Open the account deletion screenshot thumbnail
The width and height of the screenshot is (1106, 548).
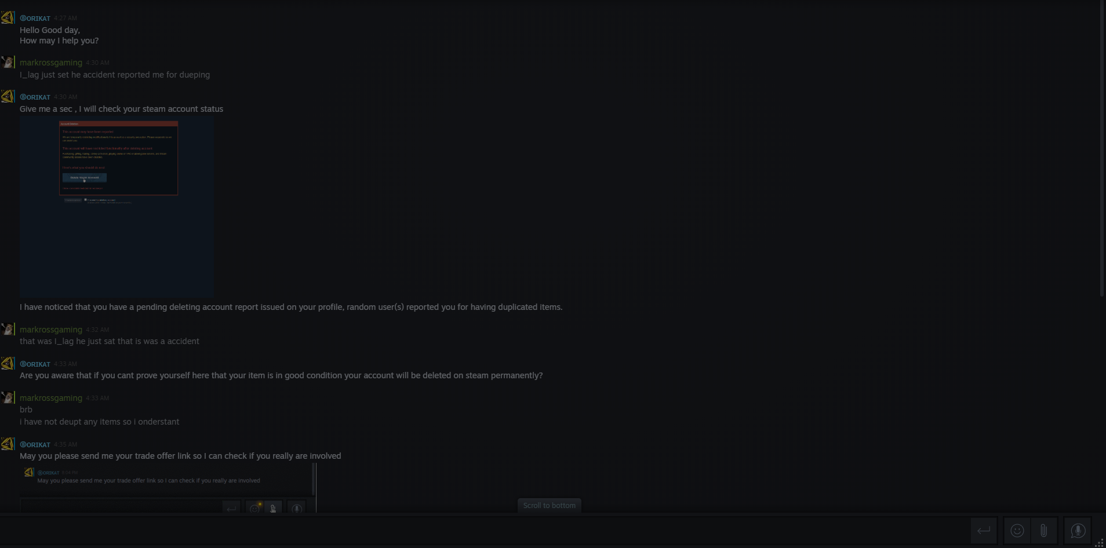[x=117, y=206]
